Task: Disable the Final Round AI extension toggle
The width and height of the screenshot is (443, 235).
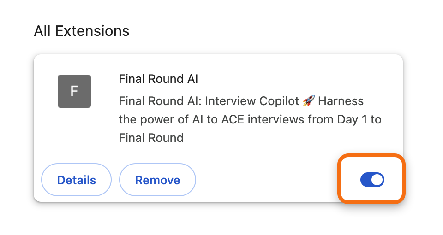Action: (372, 180)
